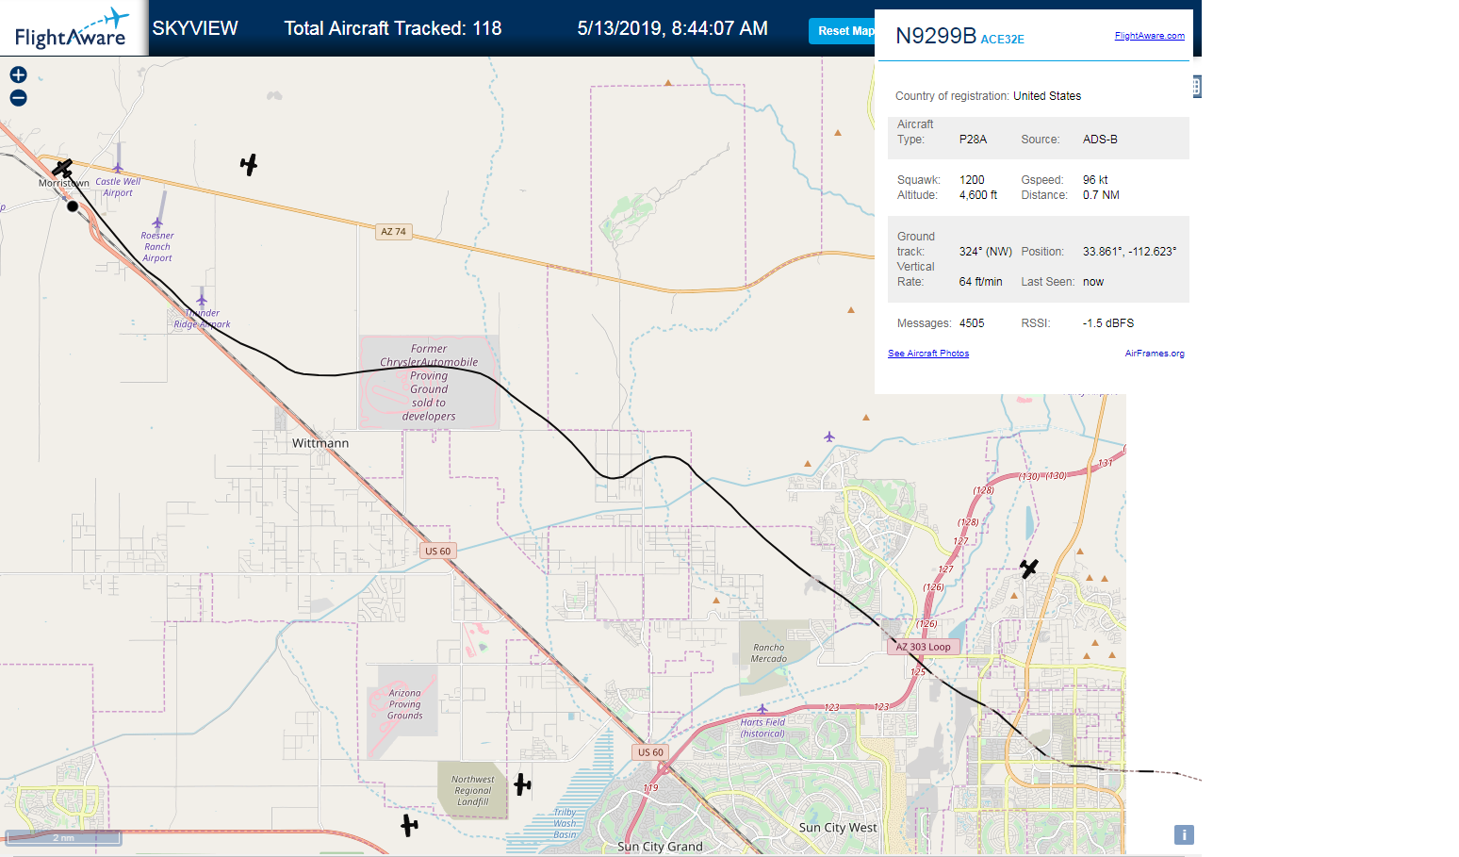Screen dimensions: 1459x857
Task: Select the aircraft icon over Morristown
Action: 62,169
